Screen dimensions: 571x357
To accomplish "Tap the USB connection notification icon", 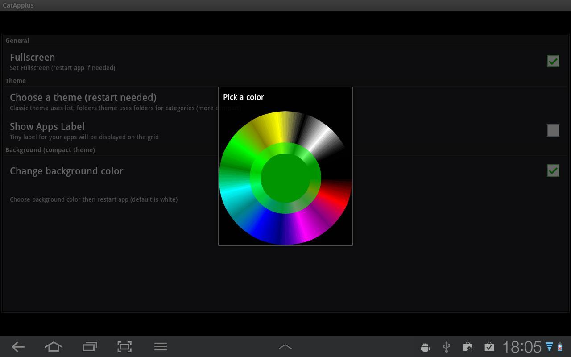I will [447, 347].
